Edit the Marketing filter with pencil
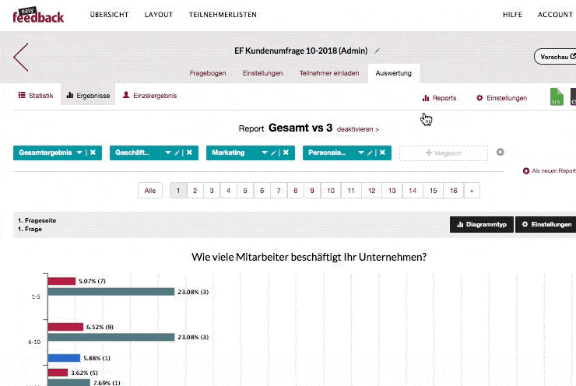Image resolution: width=576 pixels, height=386 pixels. pyautogui.click(x=274, y=153)
